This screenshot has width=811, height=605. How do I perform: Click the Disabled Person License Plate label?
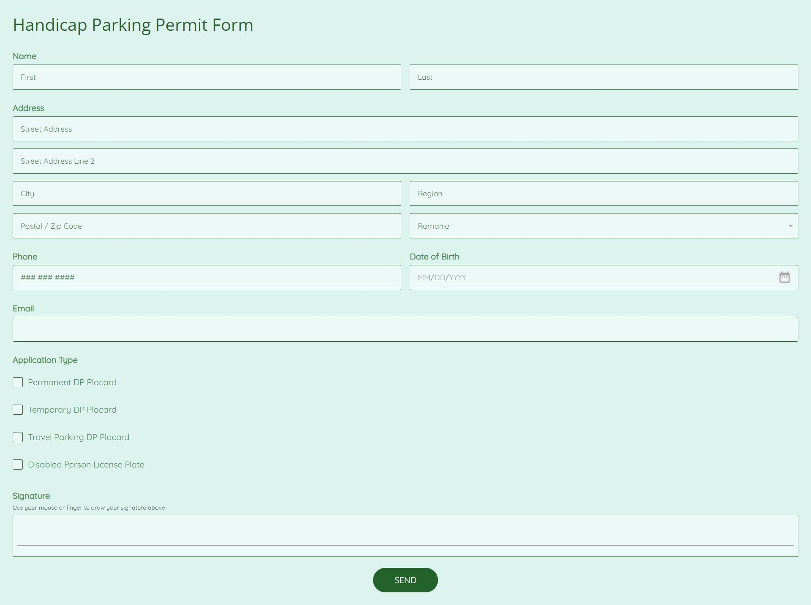click(86, 465)
